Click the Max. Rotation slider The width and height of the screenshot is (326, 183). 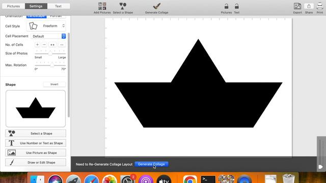click(x=50, y=65)
